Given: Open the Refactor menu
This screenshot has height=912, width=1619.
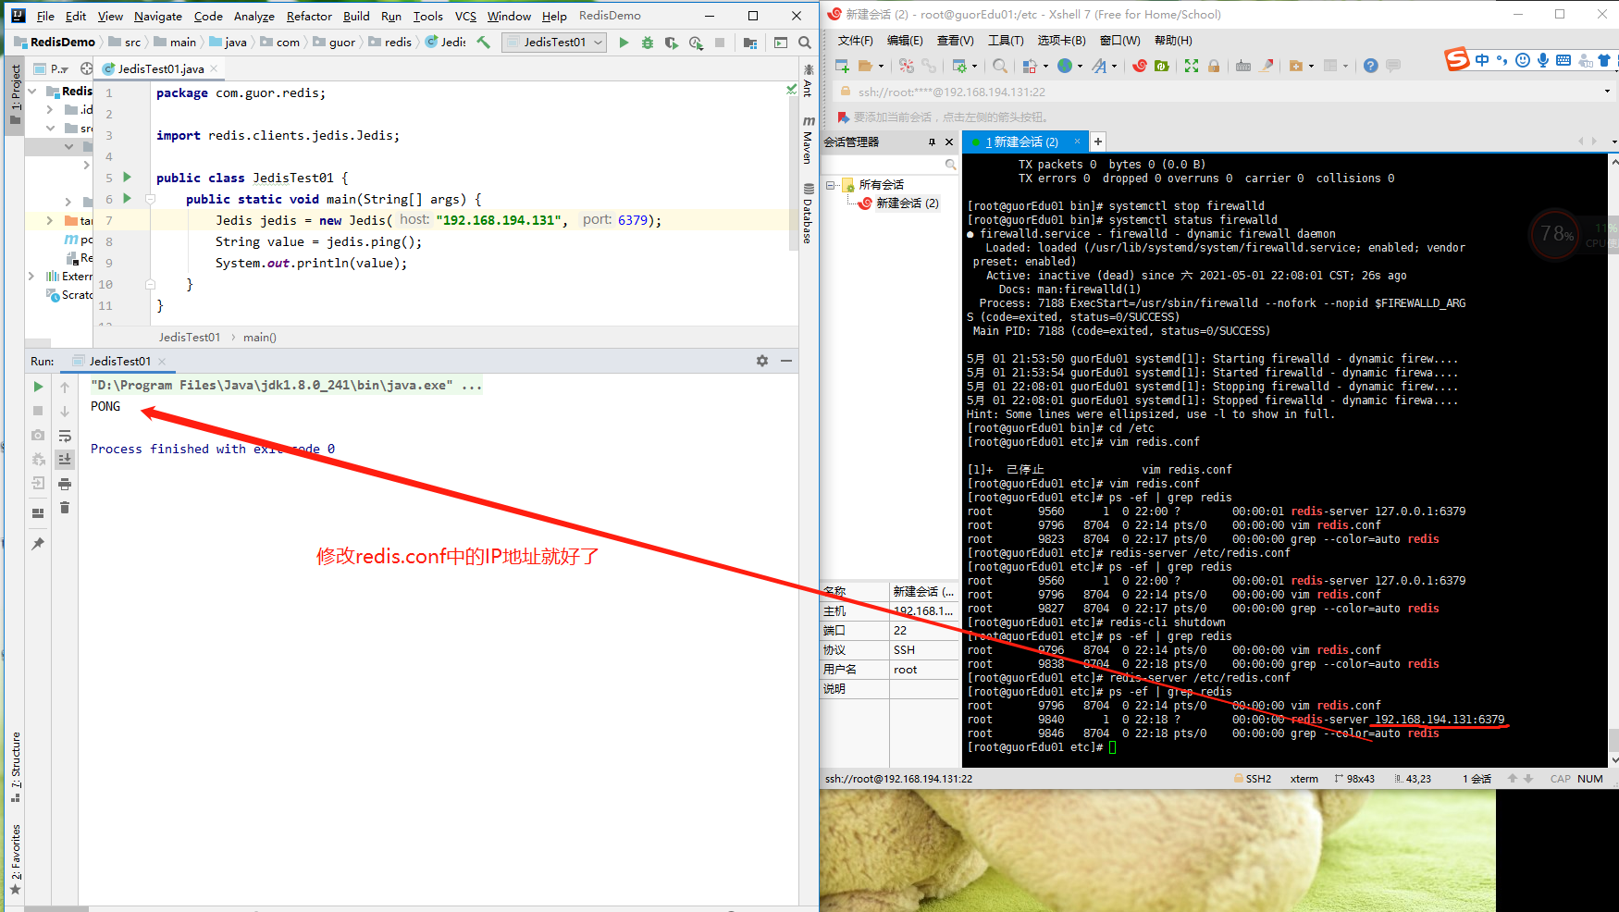Looking at the screenshot, I should (309, 16).
